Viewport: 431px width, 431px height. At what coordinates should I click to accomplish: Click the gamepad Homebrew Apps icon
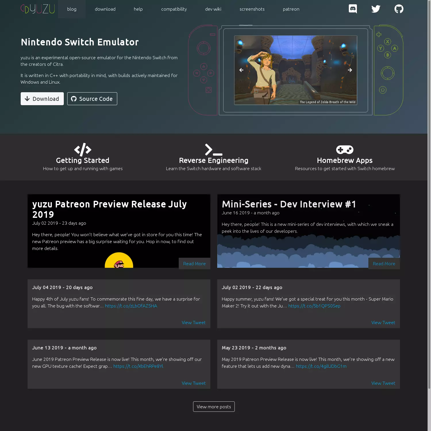click(x=345, y=150)
